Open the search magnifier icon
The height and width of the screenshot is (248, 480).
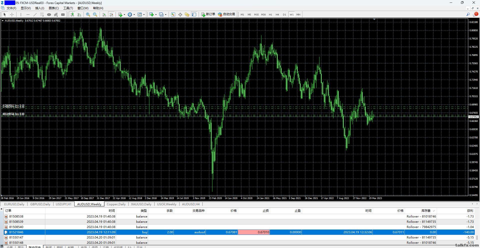[468, 14]
